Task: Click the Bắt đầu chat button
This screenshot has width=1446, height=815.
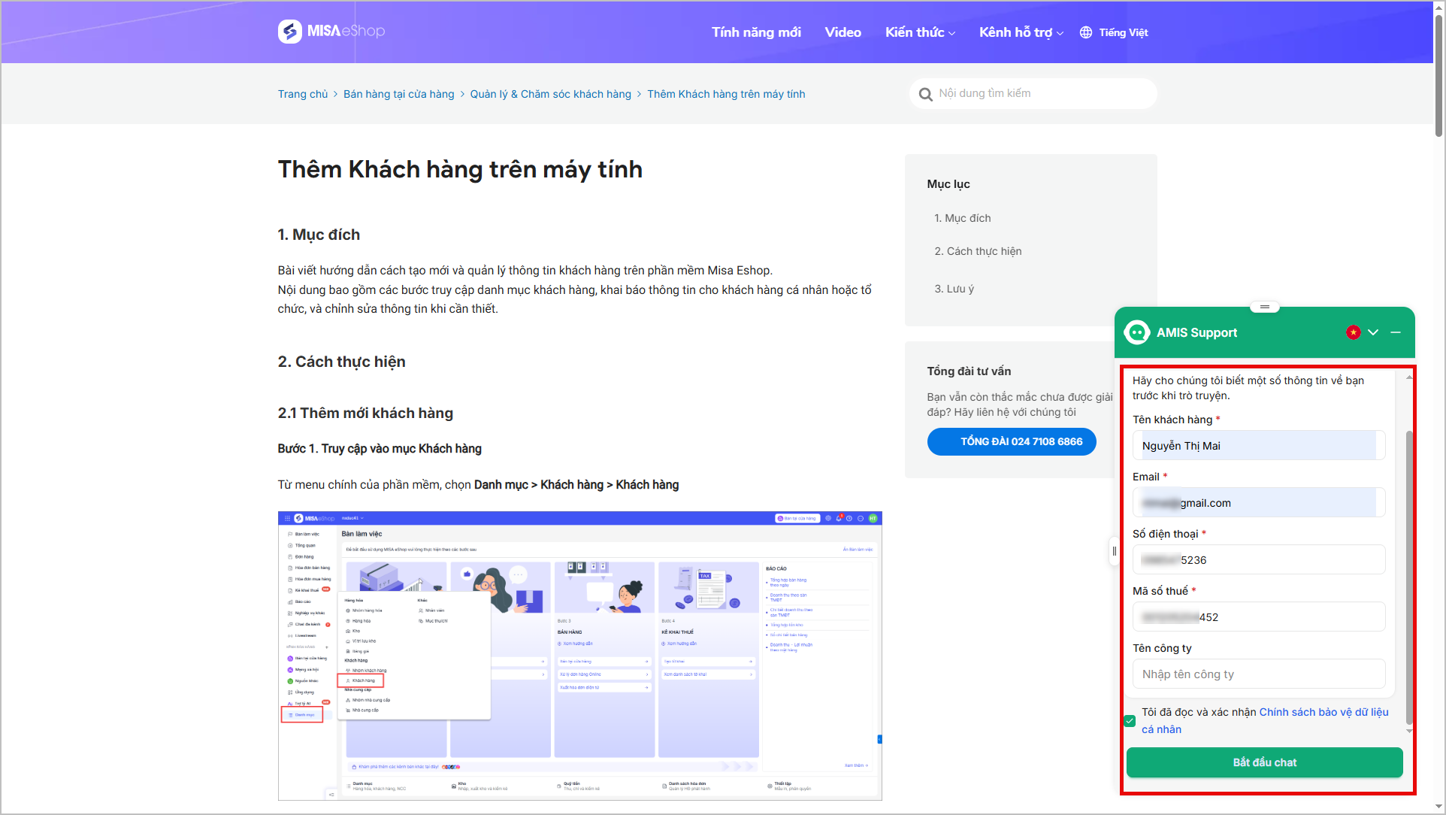Action: click(x=1264, y=762)
